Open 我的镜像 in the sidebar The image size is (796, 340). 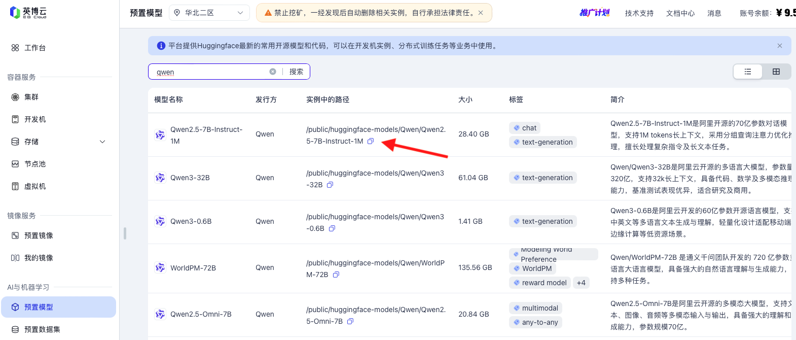point(39,258)
